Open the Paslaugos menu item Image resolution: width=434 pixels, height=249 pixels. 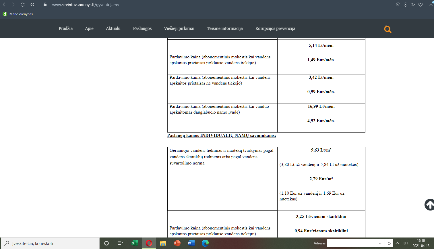(142, 28)
